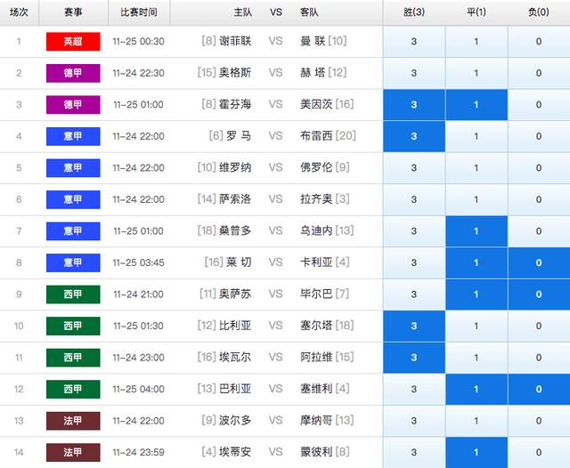Click match time 11-24 23:59
The width and height of the screenshot is (570, 468).
[139, 452]
